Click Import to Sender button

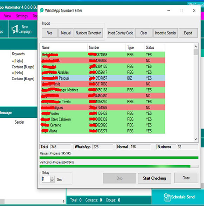(x=165, y=33)
